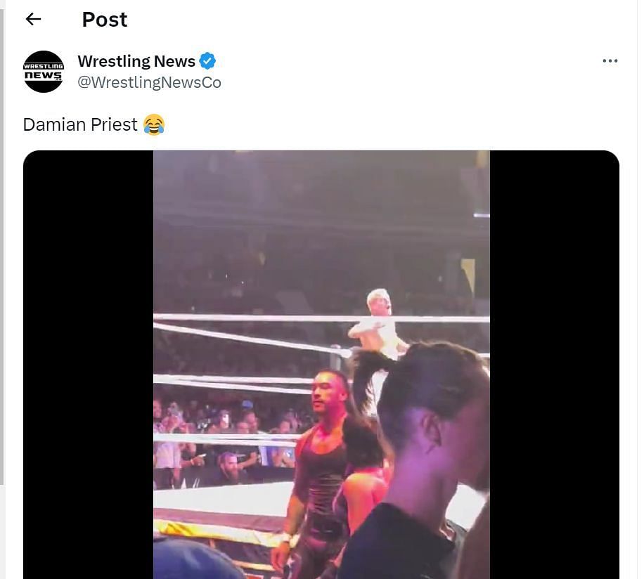Click the left black bar of video

[89, 365]
